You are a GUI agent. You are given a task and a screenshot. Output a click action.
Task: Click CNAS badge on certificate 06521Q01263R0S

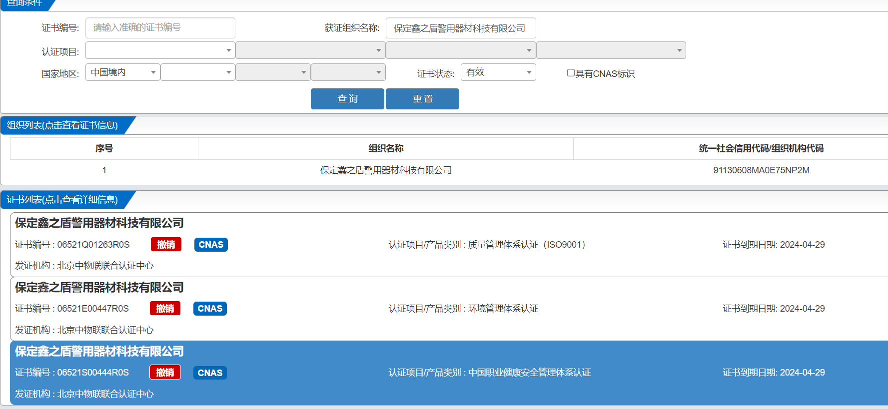coord(211,245)
